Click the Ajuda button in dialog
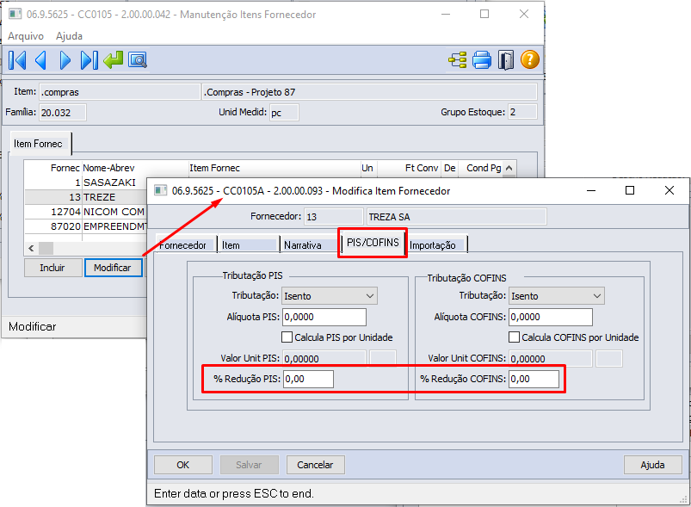The width and height of the screenshot is (691, 507). (652, 465)
